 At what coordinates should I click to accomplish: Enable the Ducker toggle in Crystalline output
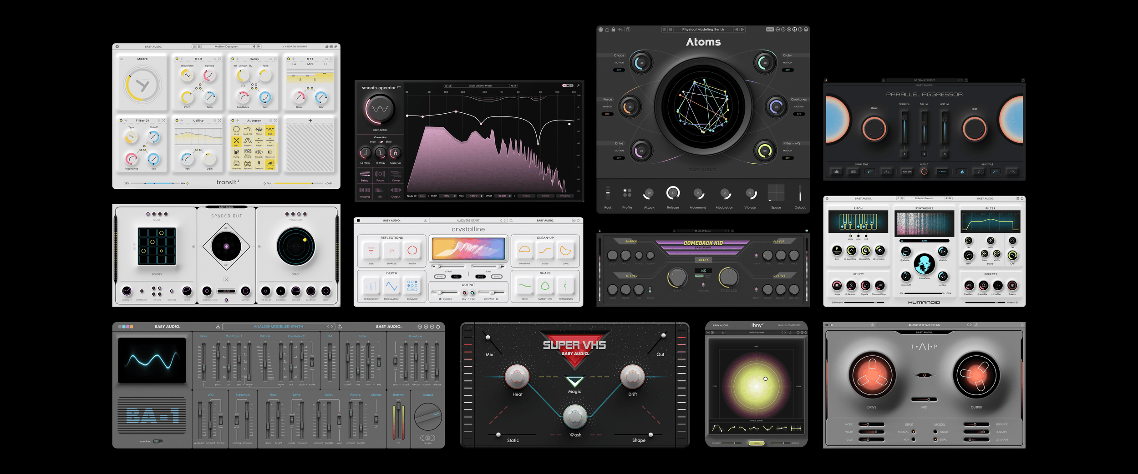440,299
